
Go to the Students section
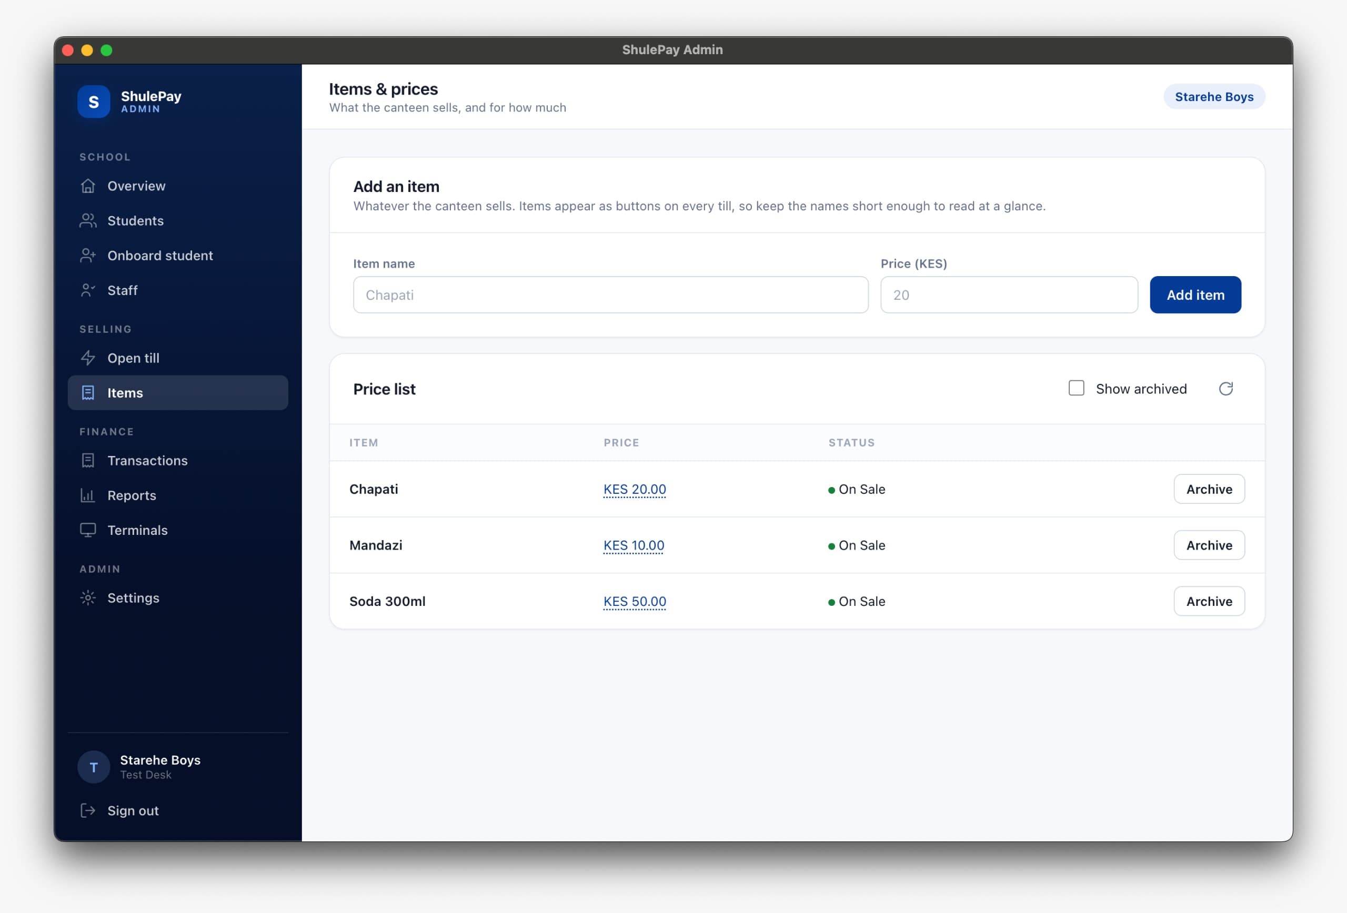pos(178,221)
